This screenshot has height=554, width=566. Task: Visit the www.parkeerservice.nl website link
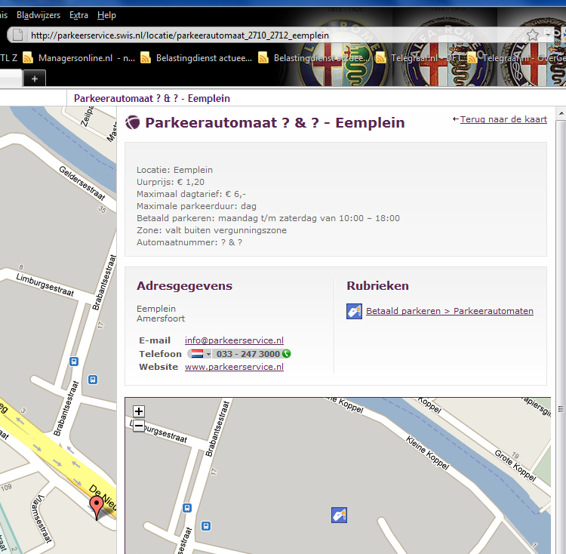234,367
